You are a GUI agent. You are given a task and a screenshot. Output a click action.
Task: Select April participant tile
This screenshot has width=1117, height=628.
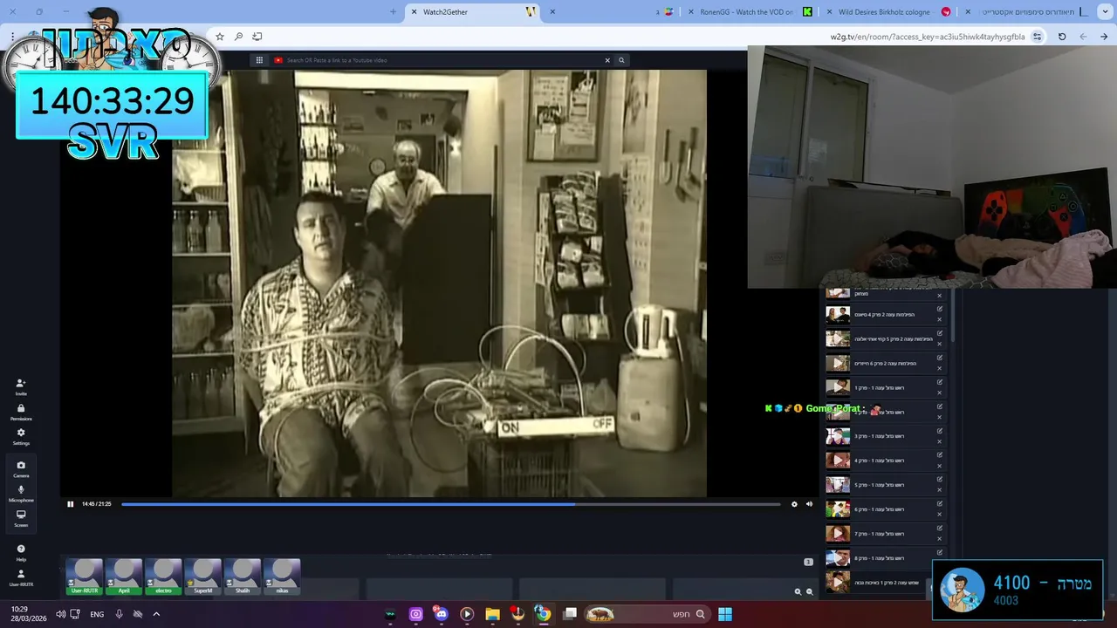124,577
